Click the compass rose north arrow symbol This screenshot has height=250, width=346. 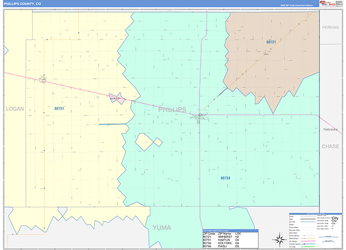[279, 240]
